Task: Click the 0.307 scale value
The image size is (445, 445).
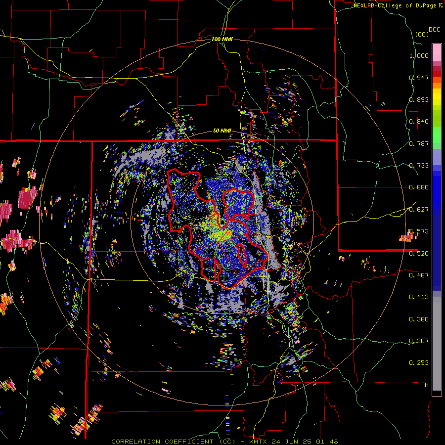Action: (x=419, y=341)
